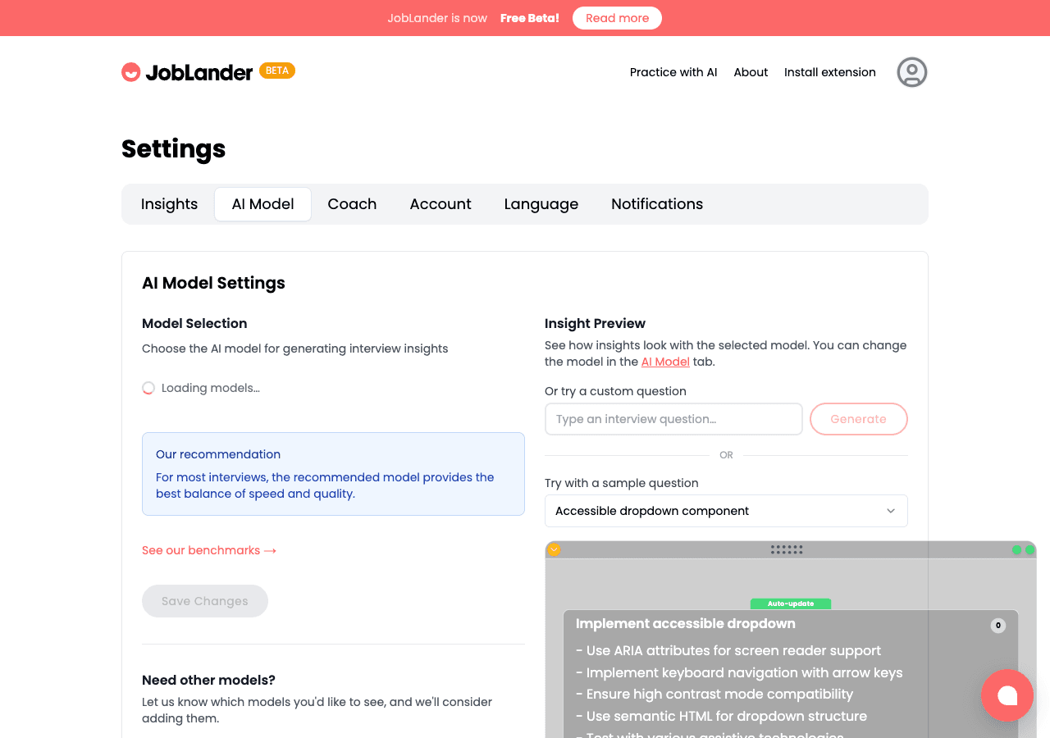Click the BETA badge next to JobLander

[x=277, y=70]
